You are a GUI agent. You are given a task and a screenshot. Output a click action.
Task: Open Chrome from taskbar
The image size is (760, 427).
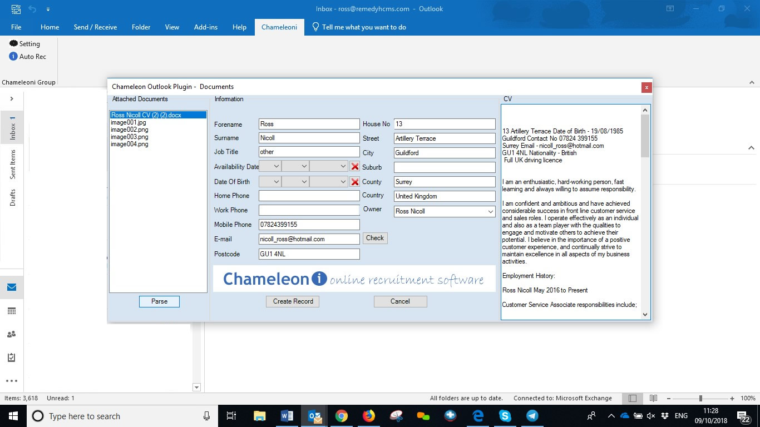point(342,416)
